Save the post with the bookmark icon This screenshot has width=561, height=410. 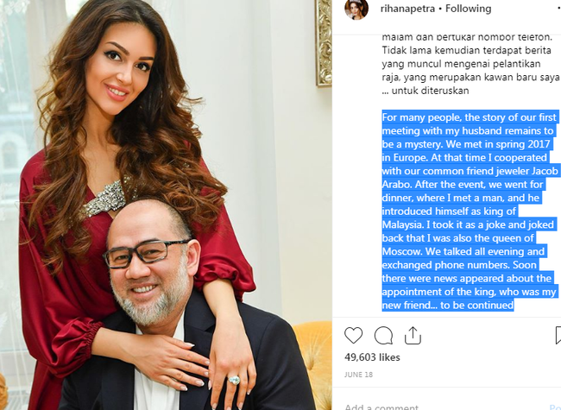558,336
